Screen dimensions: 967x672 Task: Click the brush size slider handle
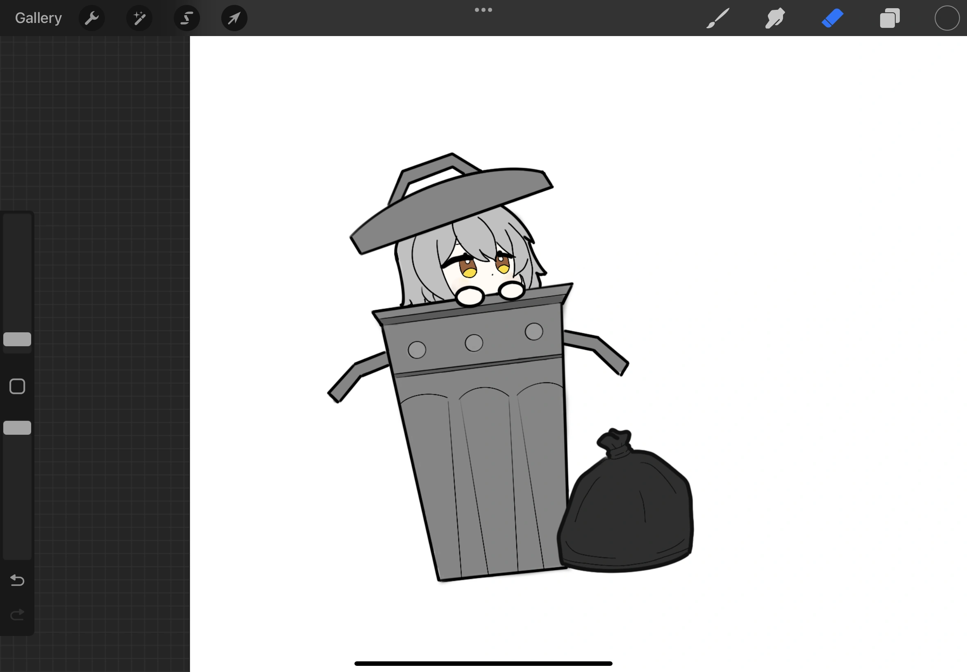click(17, 339)
